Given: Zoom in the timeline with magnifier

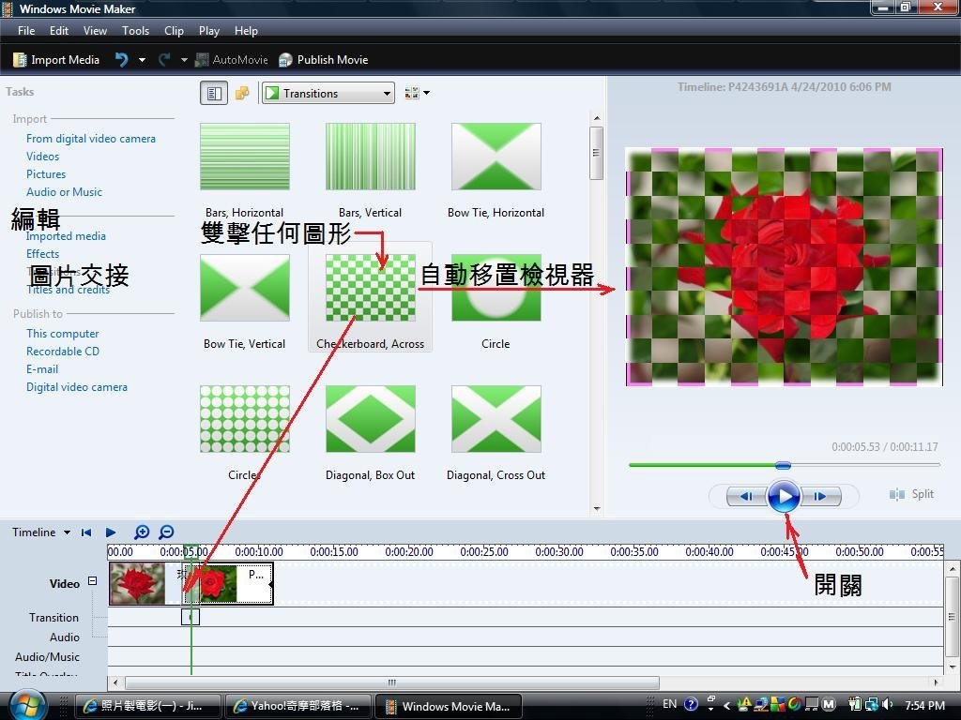Looking at the screenshot, I should click(x=142, y=532).
